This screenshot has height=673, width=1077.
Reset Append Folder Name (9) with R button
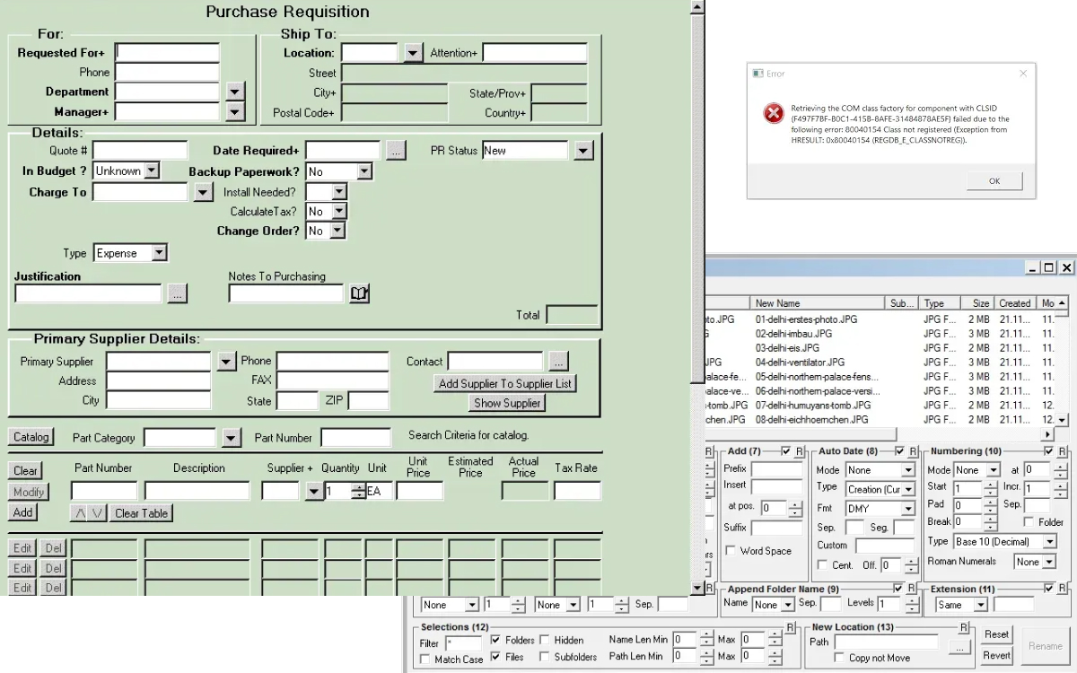coord(912,590)
